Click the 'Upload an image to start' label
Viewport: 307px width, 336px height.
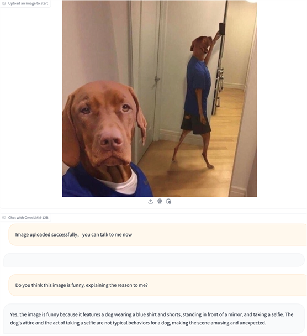[x=28, y=3]
